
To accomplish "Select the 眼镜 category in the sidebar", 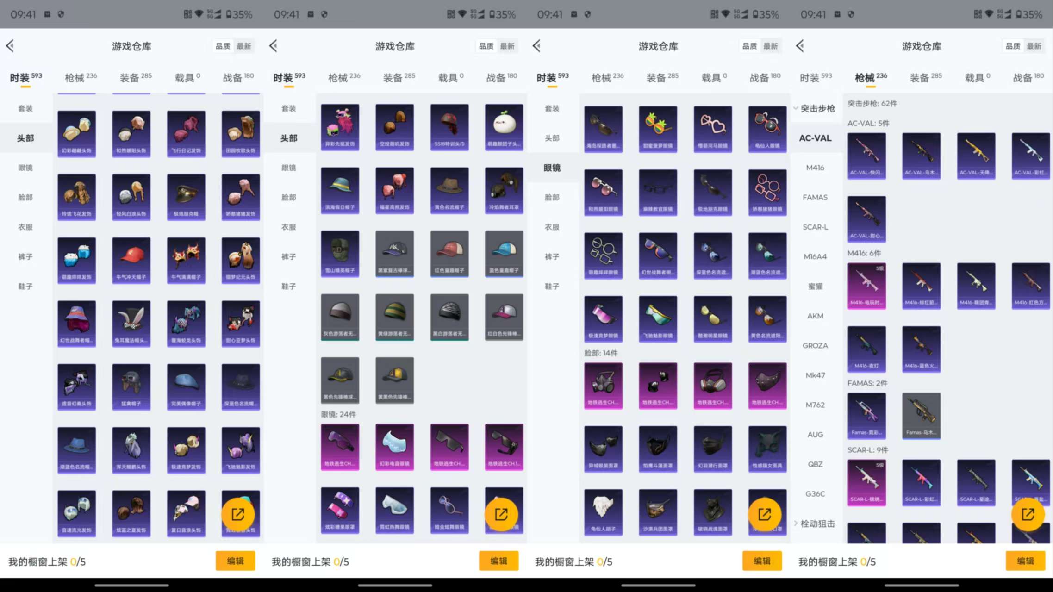I will (x=25, y=168).
